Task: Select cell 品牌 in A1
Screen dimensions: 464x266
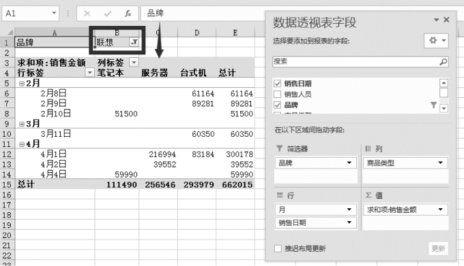Action: (55, 42)
